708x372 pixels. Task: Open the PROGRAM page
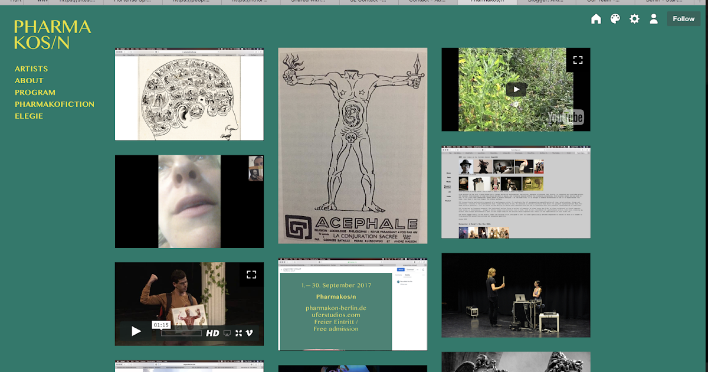pyautogui.click(x=35, y=93)
